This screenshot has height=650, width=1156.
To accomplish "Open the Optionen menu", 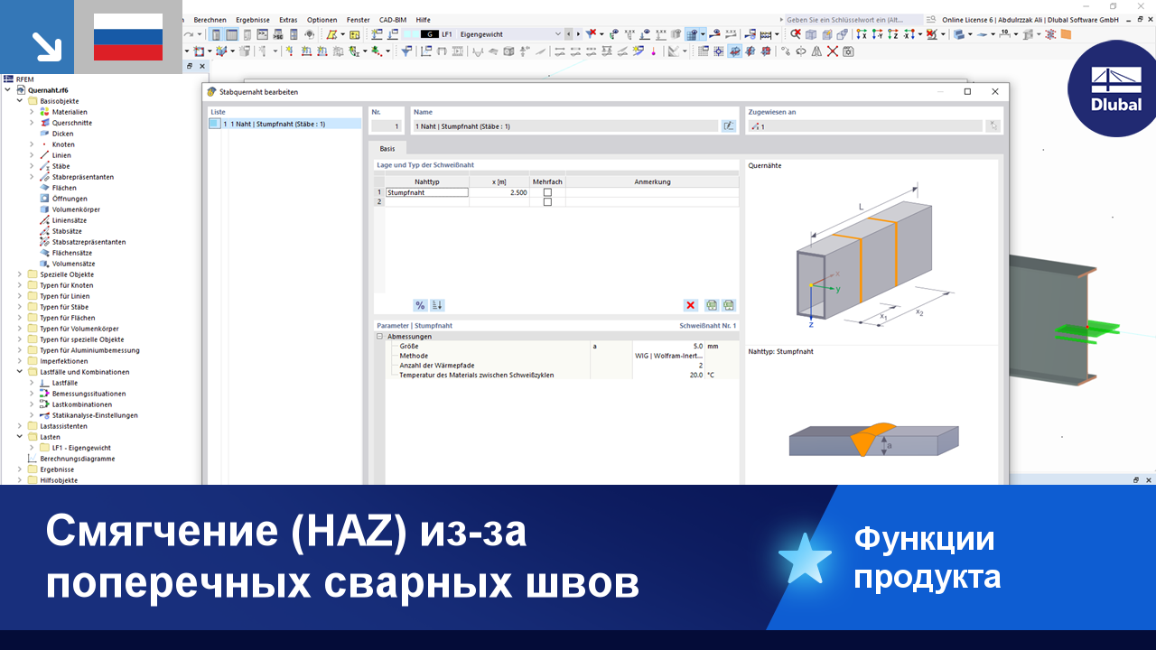I will [x=322, y=19].
